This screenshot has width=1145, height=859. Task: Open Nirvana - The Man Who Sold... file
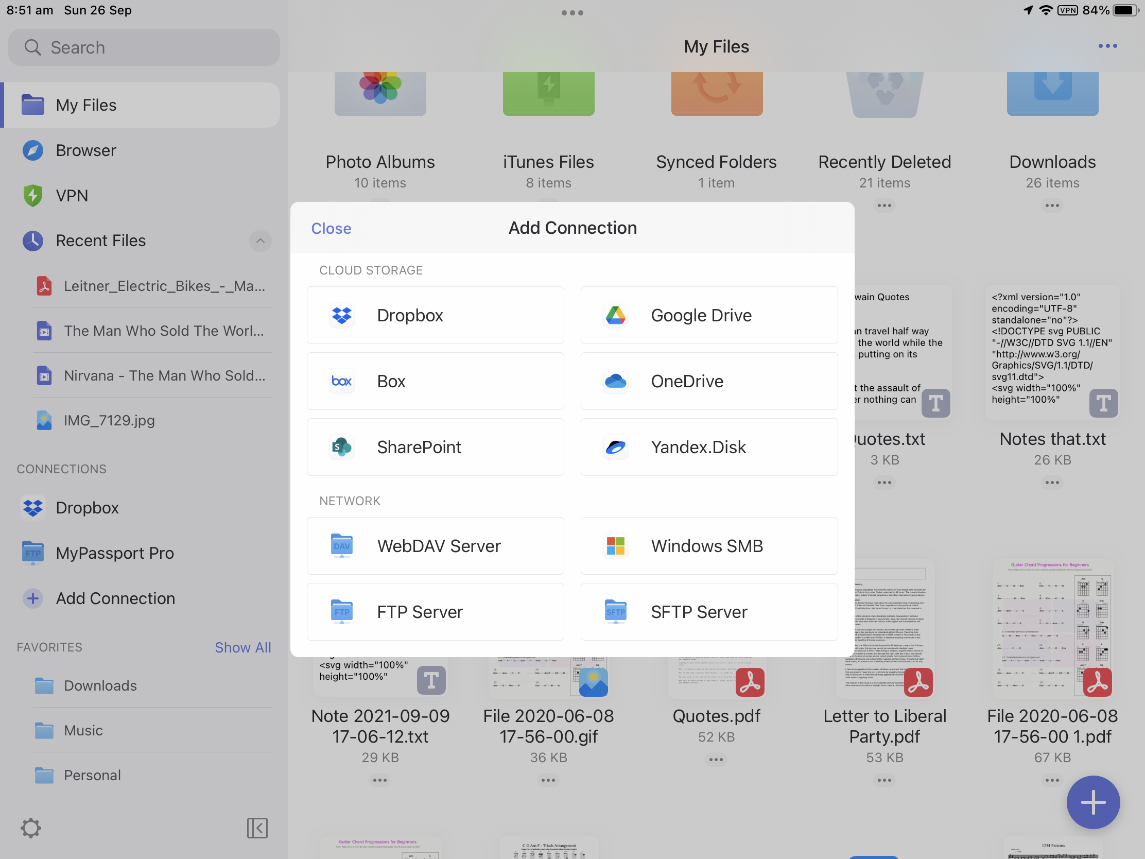coord(152,375)
